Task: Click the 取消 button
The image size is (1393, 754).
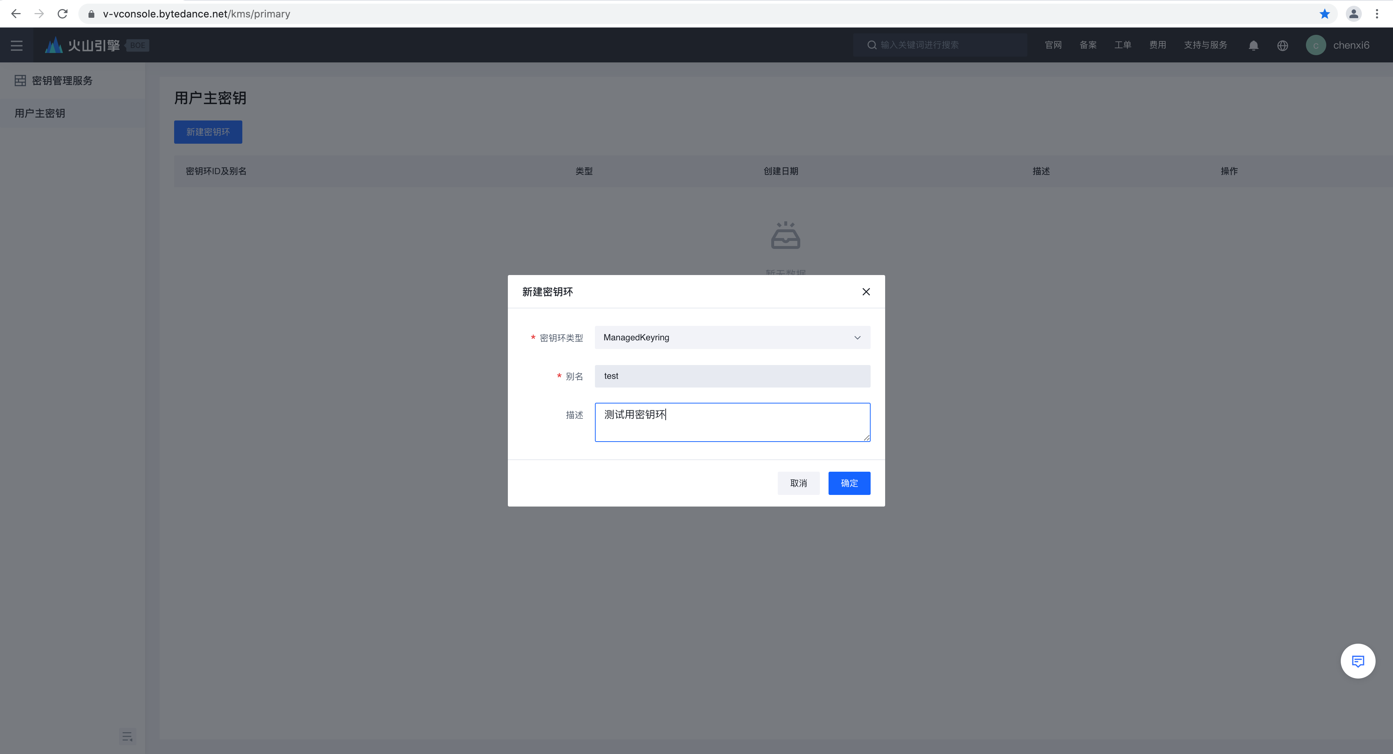Action: (x=798, y=483)
